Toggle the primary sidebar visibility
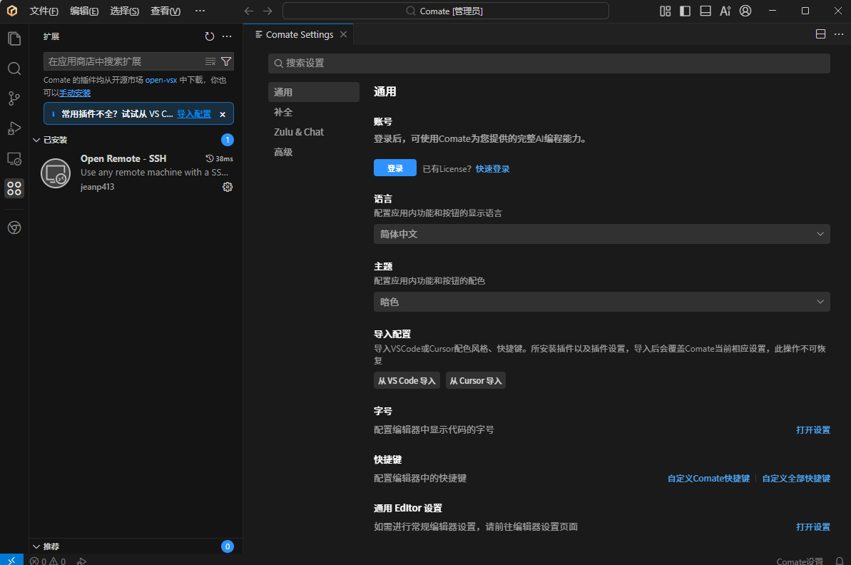 tap(685, 11)
